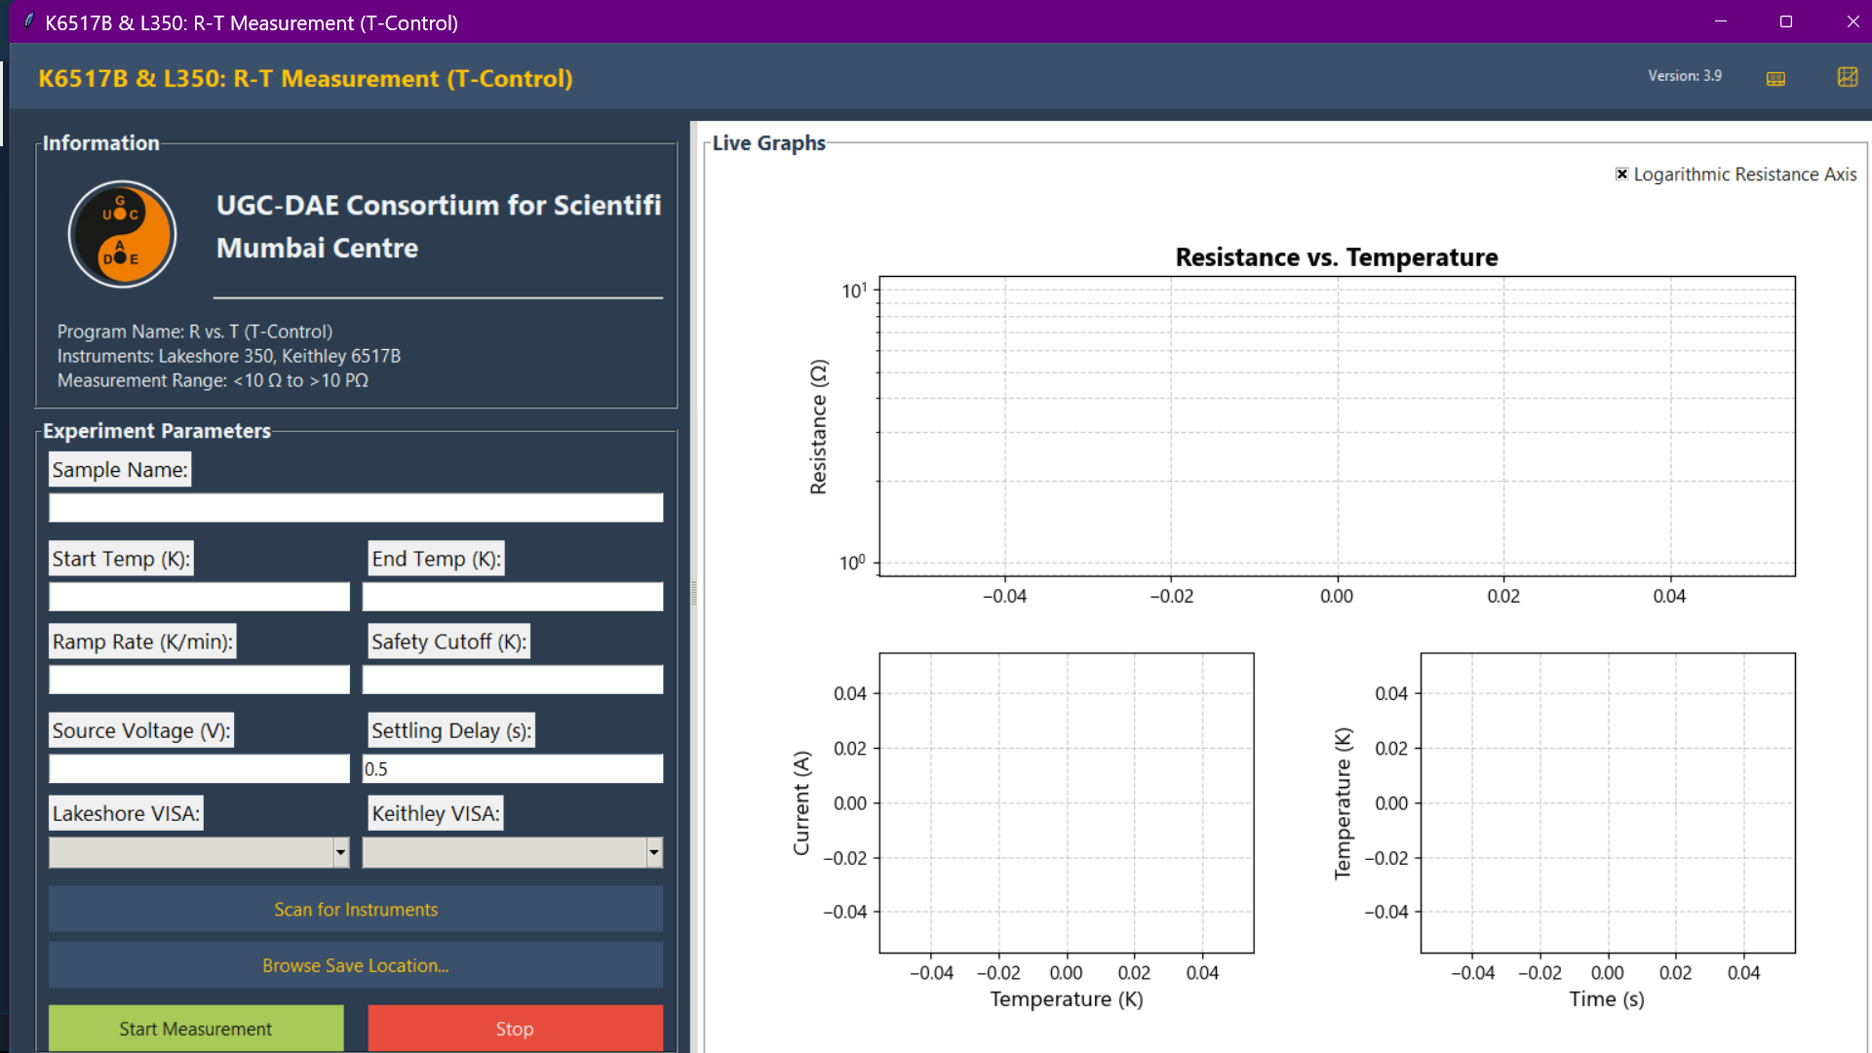Click the Source Voltage (V) field
Image resolution: width=1872 pixels, height=1053 pixels.
point(199,768)
